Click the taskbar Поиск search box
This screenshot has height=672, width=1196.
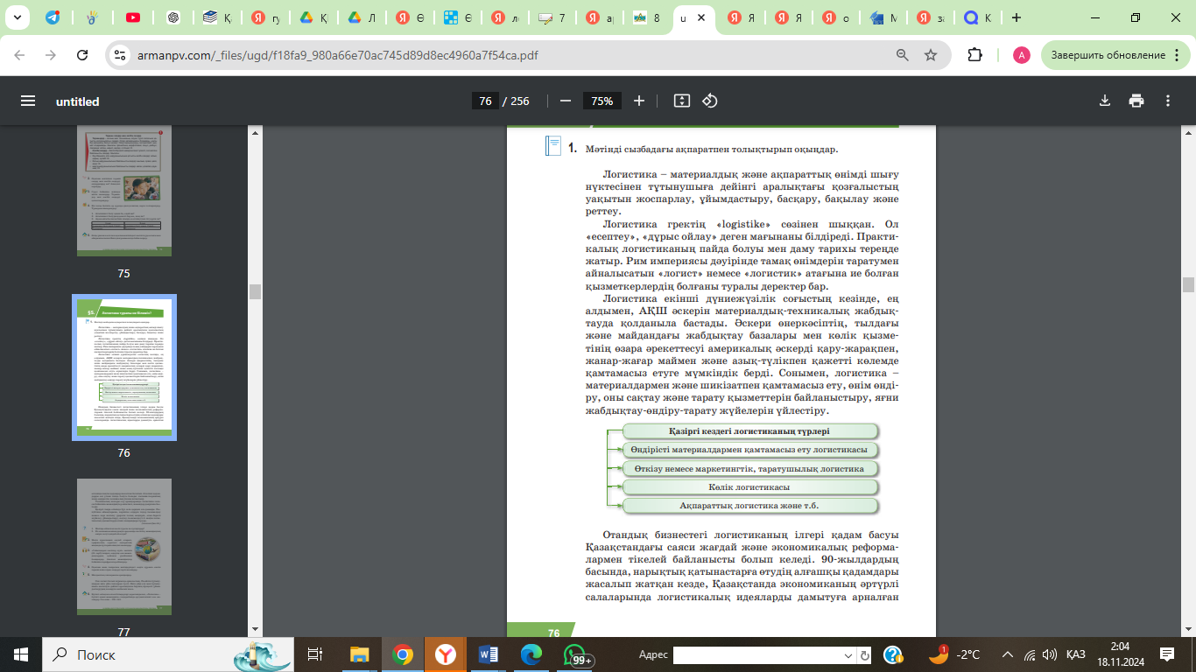coord(169,654)
